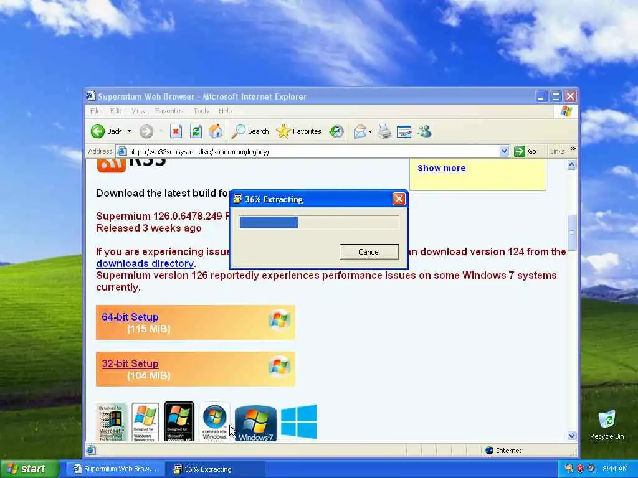This screenshot has height=478, width=638.
Task: Click the vertical scrollbar thumb
Action: coord(572,232)
